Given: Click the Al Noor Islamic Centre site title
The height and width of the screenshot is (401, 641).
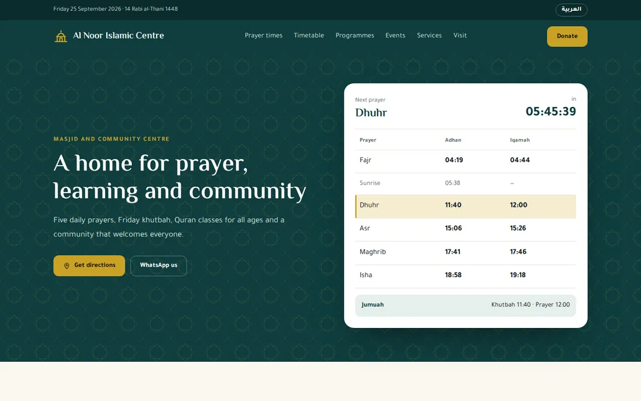Looking at the screenshot, I should [x=119, y=36].
